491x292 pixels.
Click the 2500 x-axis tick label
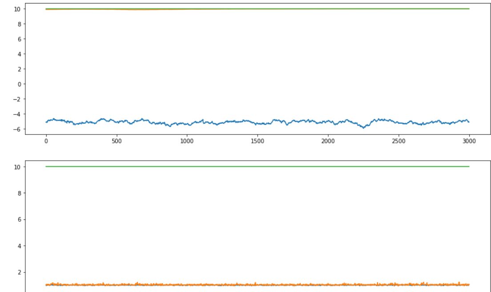point(398,141)
